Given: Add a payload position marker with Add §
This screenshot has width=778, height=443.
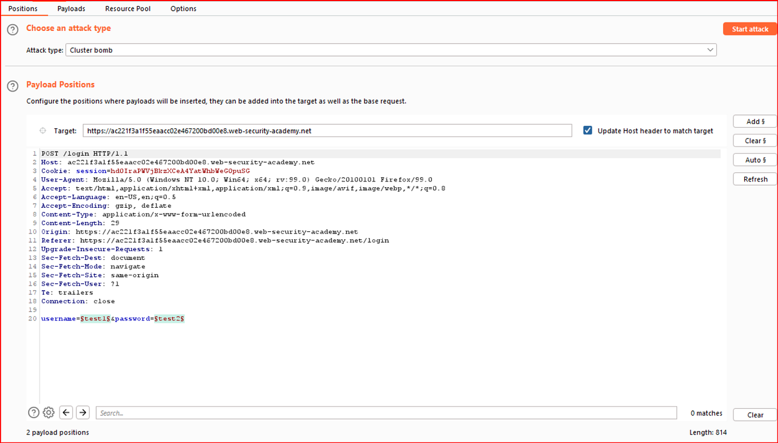Looking at the screenshot, I should click(x=754, y=121).
